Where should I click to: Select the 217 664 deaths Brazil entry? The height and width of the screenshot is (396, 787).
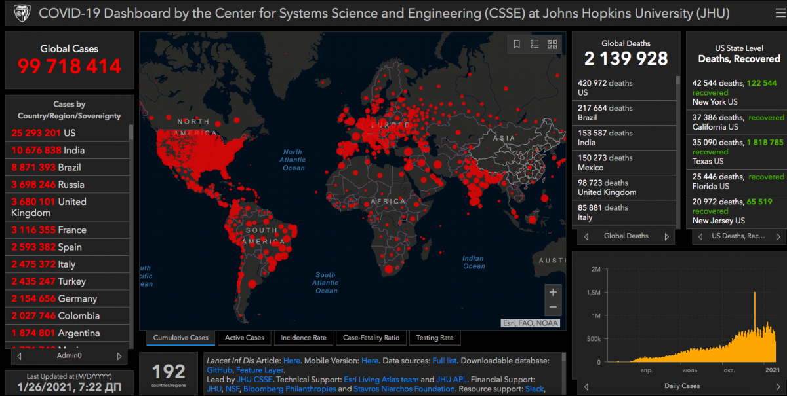[624, 113]
